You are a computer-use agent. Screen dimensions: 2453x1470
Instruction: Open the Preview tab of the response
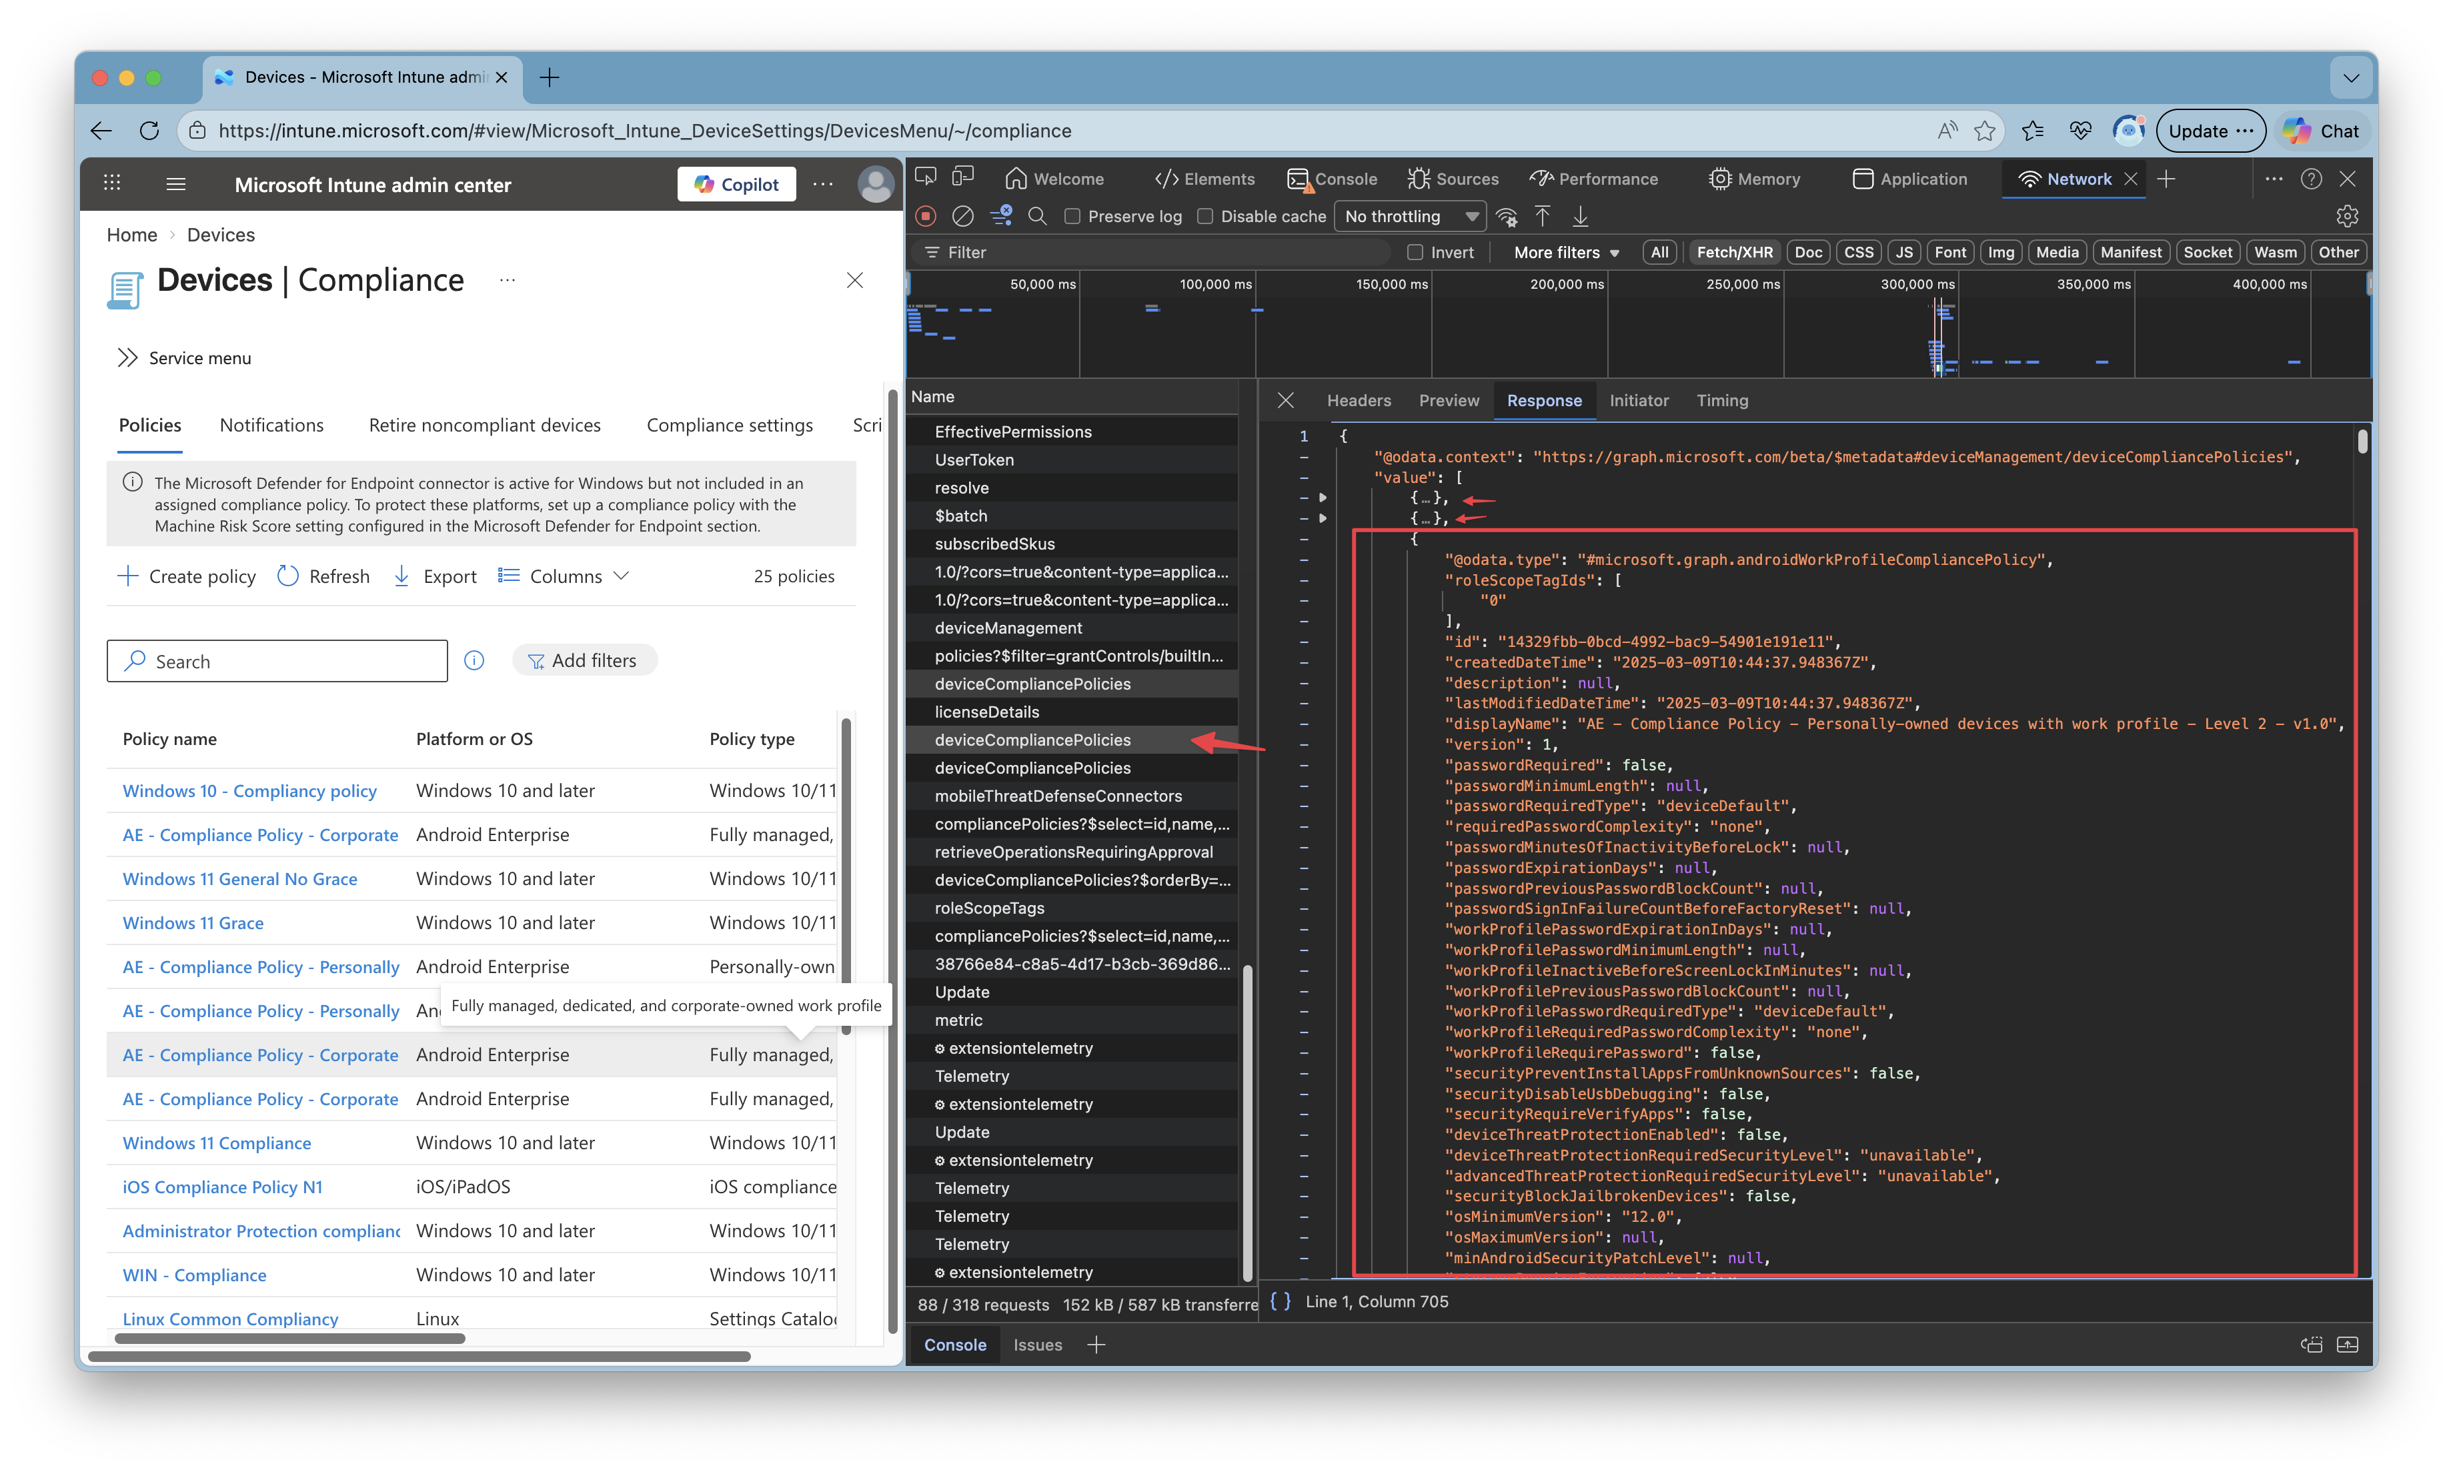point(1448,400)
